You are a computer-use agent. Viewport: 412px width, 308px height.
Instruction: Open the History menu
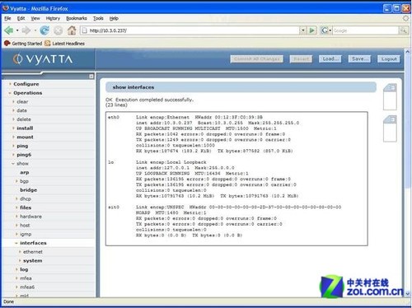(x=53, y=18)
